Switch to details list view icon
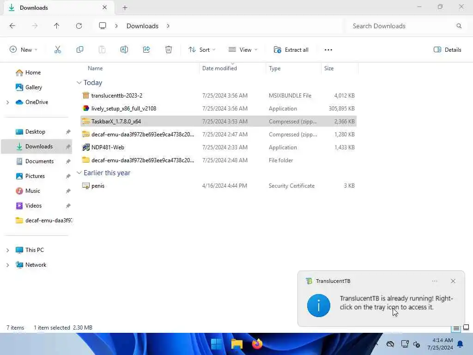 click(456, 328)
